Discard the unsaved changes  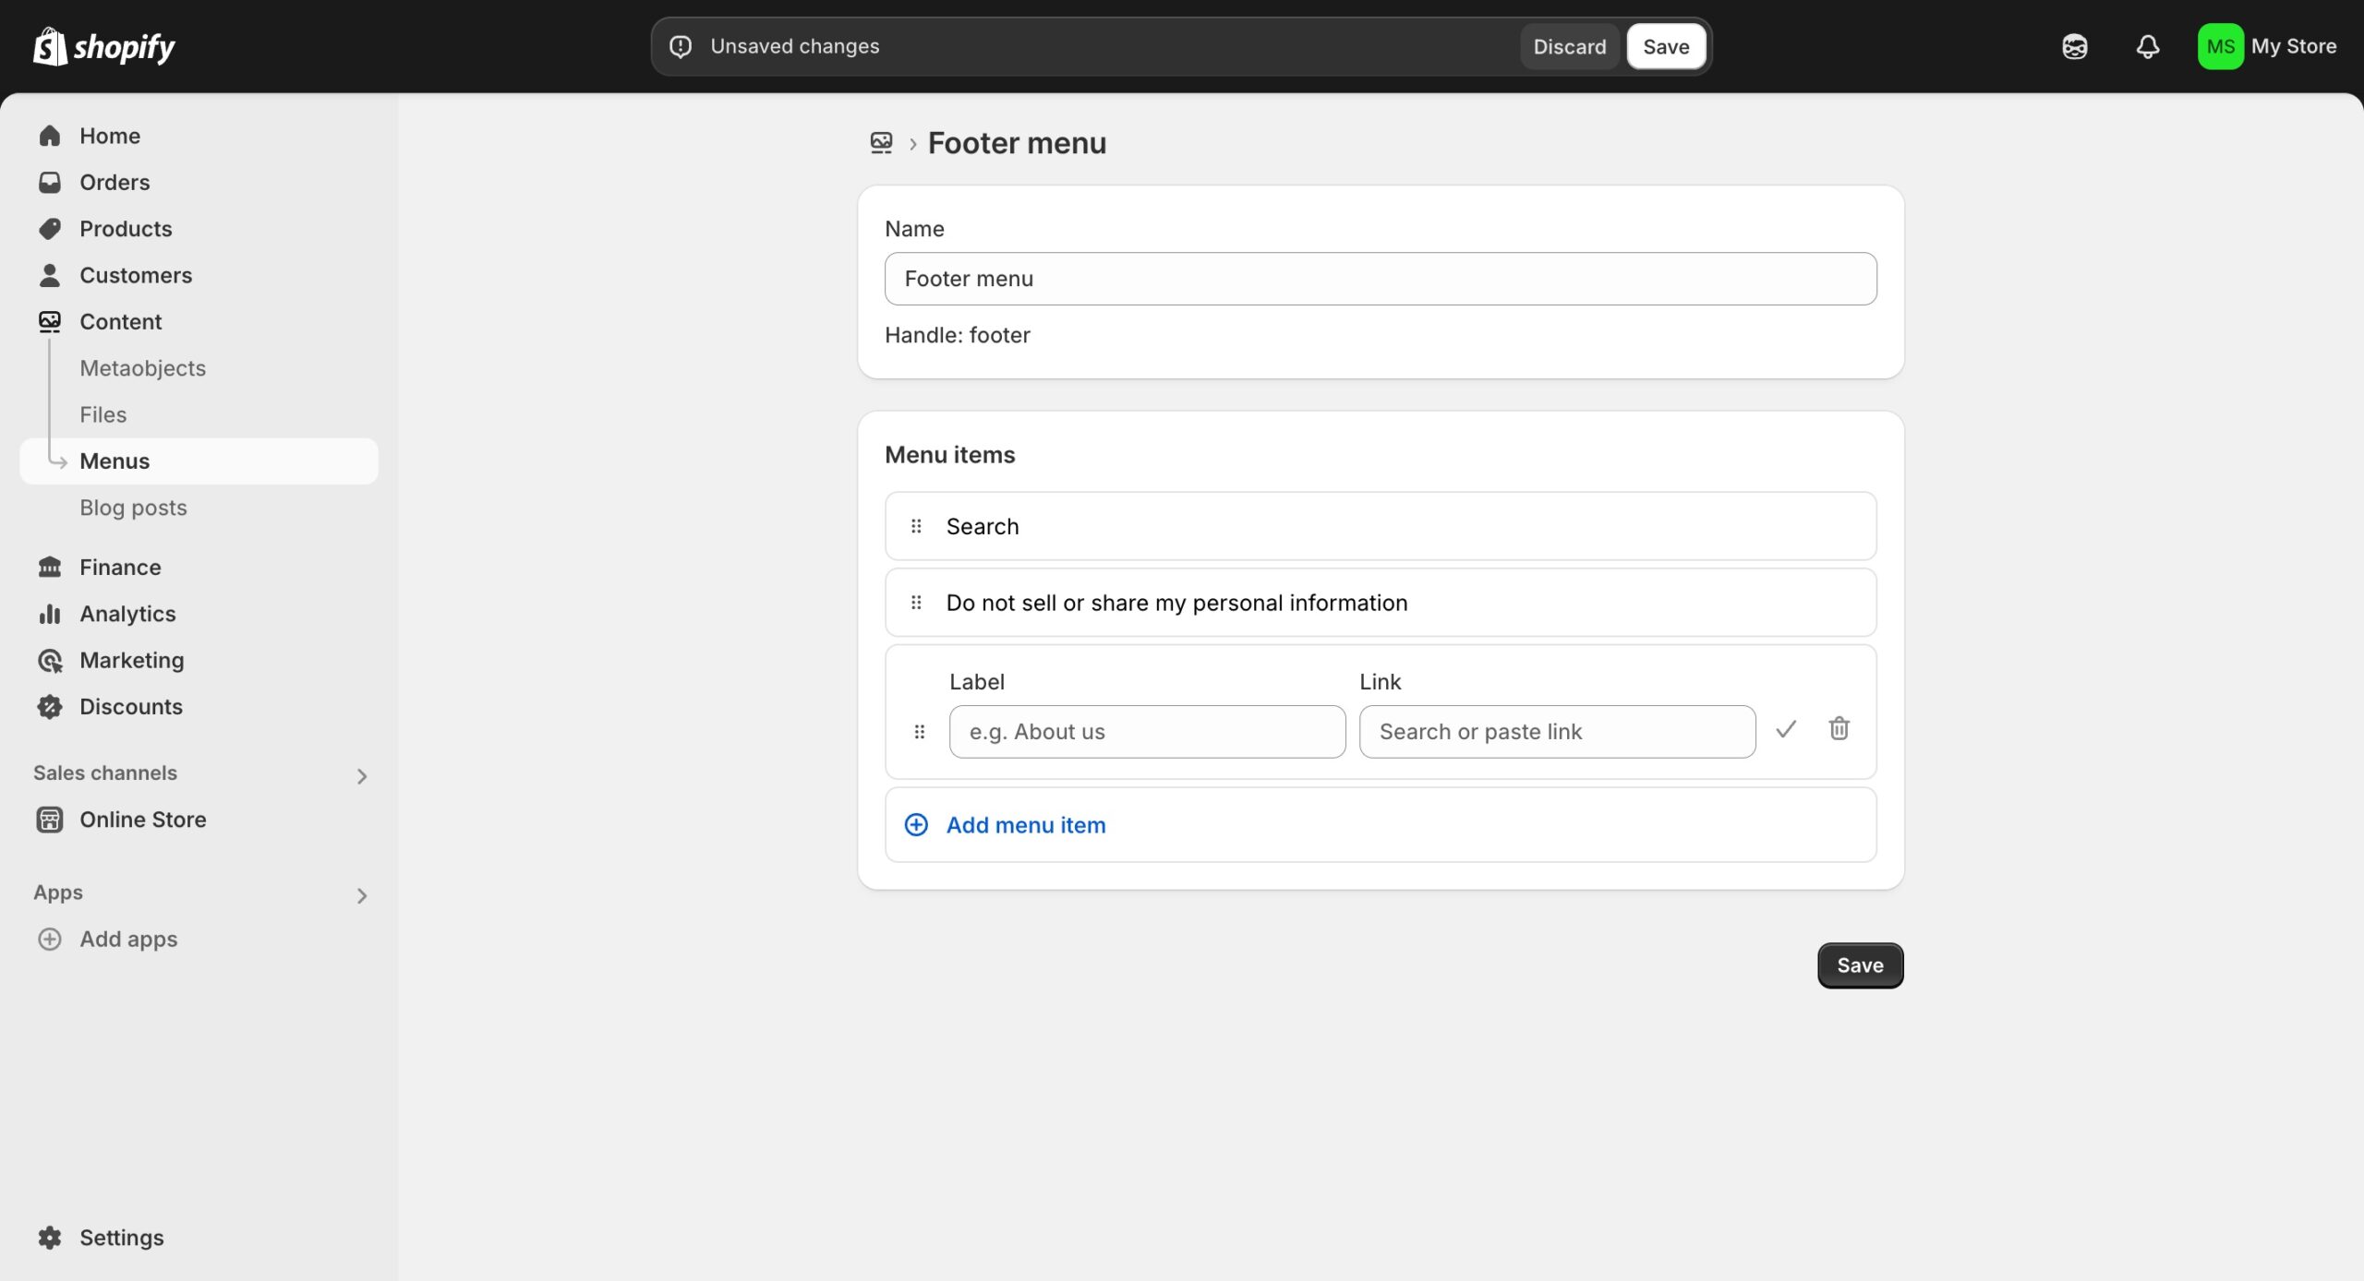1569,46
